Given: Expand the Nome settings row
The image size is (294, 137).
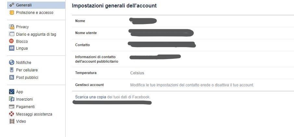Looking at the screenshot, I should click(x=182, y=21).
